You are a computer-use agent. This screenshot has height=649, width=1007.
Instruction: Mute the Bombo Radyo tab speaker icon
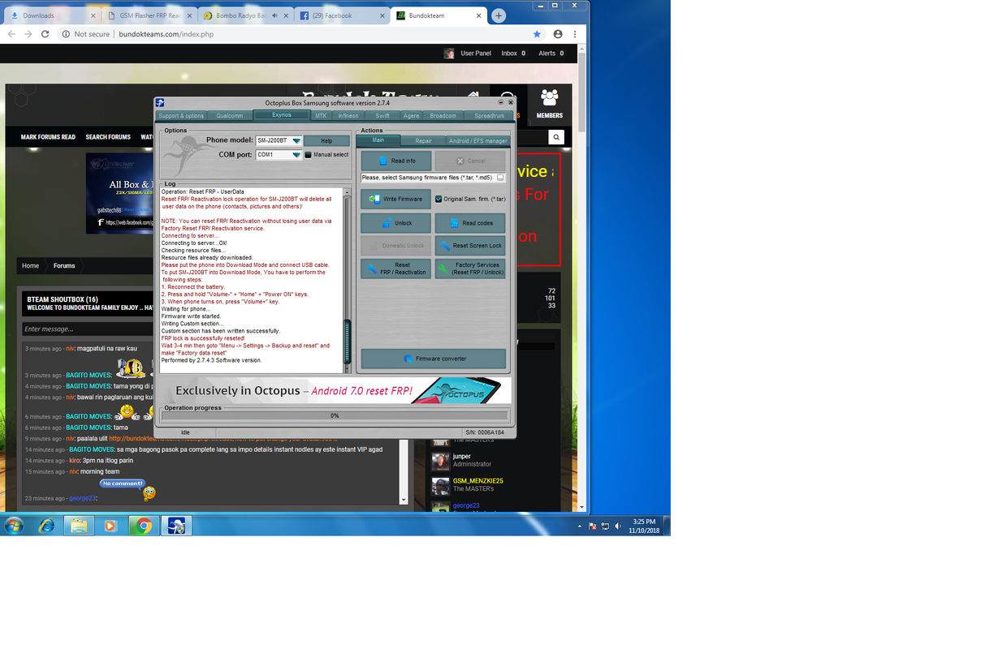point(275,15)
